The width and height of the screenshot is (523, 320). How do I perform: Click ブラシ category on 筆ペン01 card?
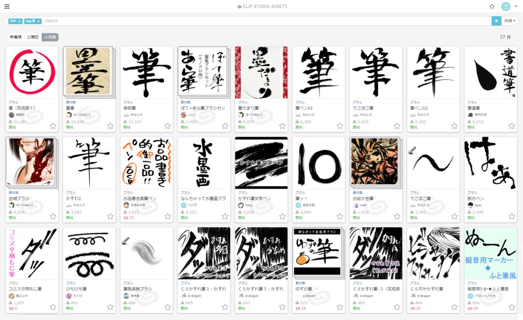click(300, 102)
